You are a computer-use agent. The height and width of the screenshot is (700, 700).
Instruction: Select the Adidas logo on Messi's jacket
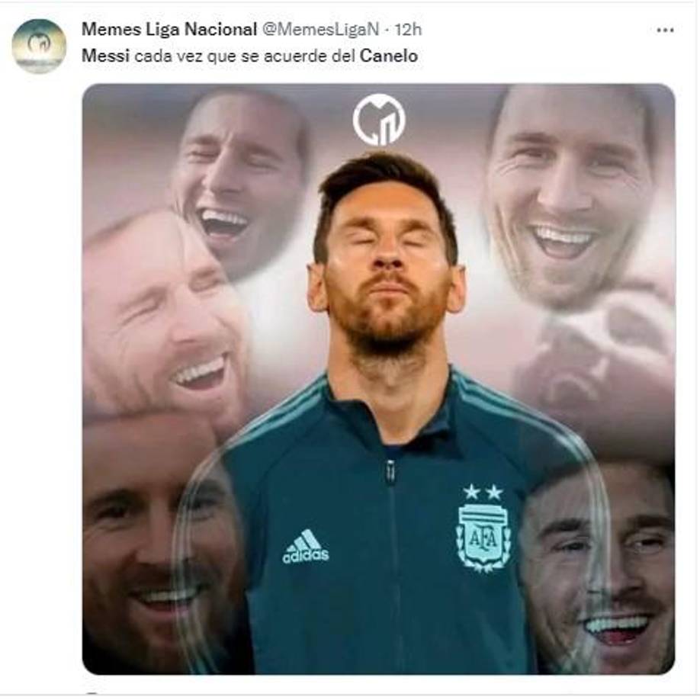pos(304,547)
